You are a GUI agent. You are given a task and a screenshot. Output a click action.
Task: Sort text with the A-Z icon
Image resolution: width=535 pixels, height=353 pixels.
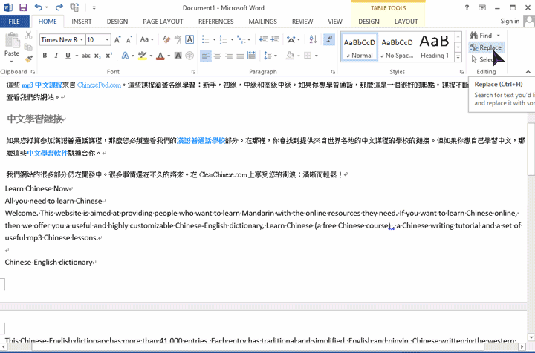(313, 39)
